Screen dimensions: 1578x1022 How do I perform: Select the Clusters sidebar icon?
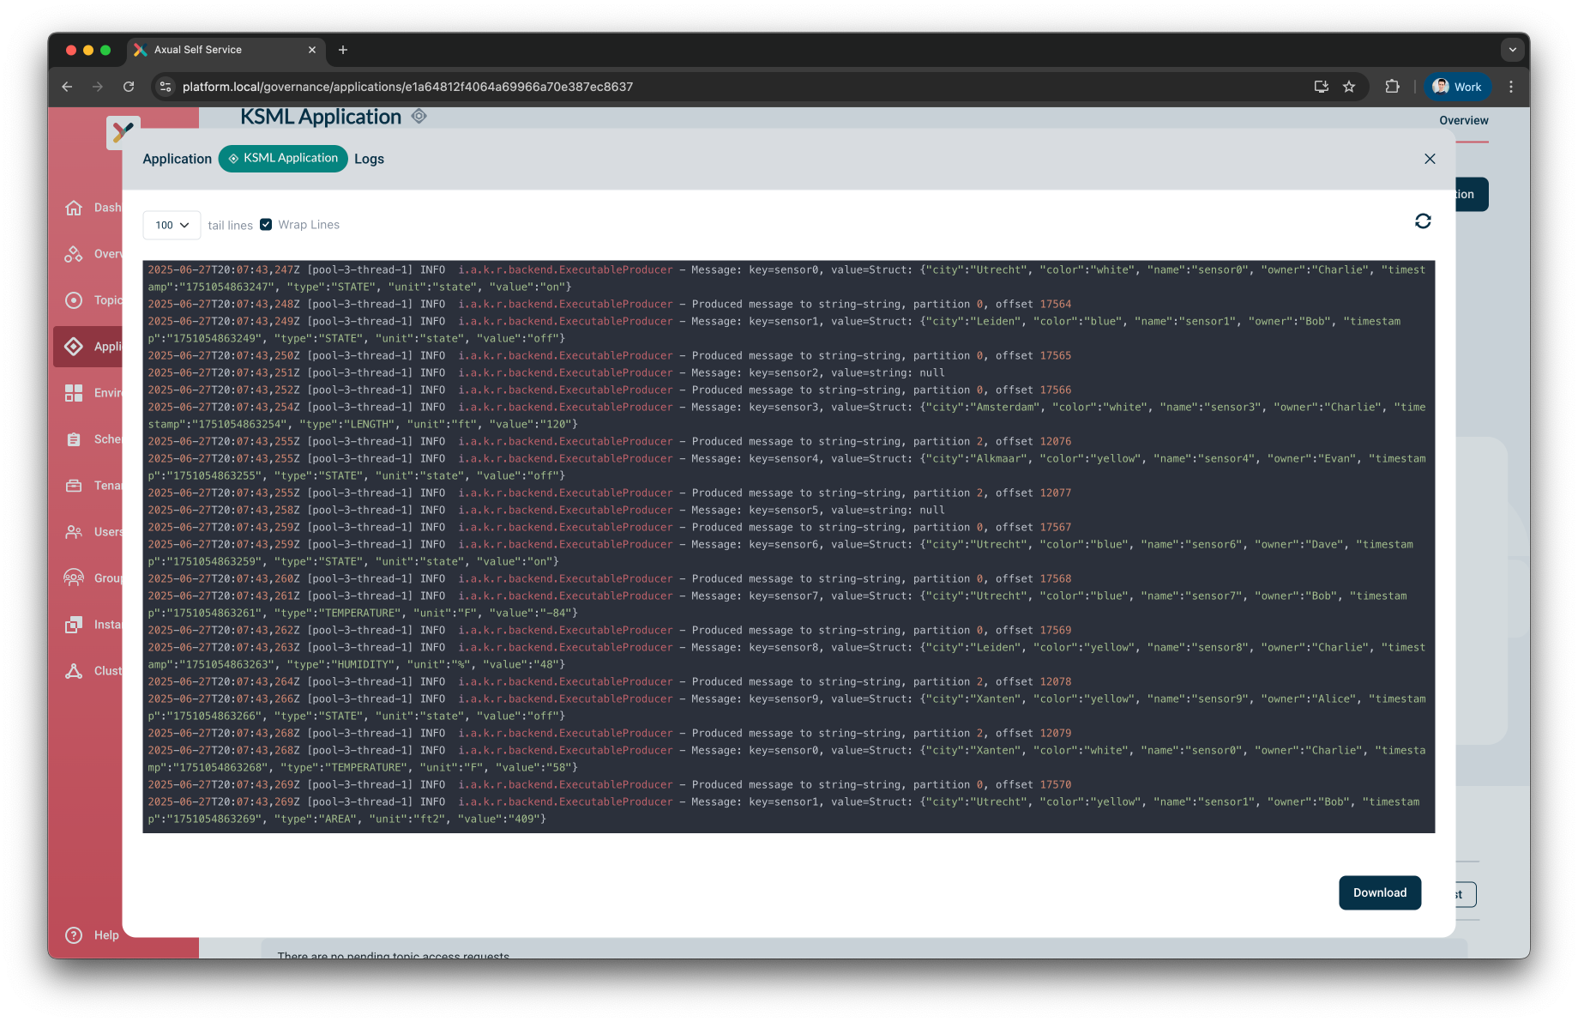(x=75, y=670)
